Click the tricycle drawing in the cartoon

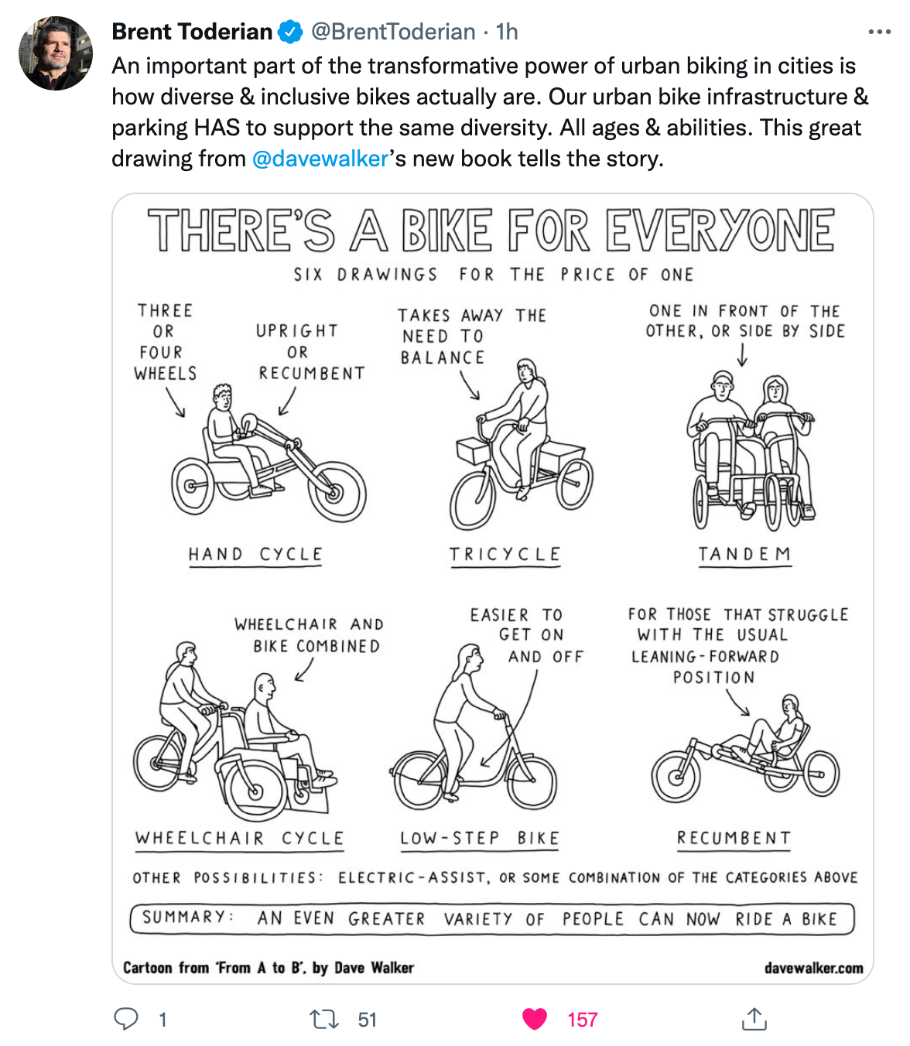click(520, 449)
